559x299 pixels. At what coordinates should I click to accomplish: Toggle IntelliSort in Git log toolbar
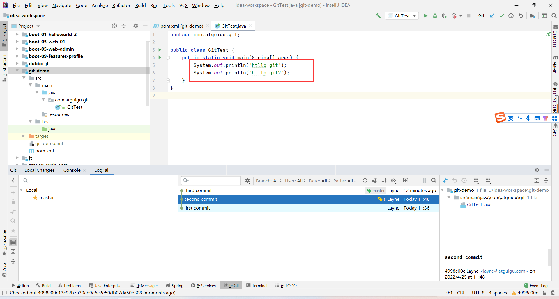point(384,180)
